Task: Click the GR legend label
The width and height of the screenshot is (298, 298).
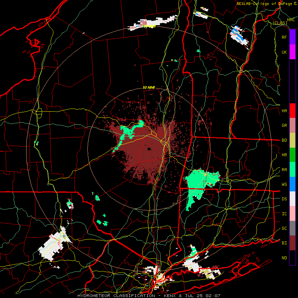Action: (284, 125)
